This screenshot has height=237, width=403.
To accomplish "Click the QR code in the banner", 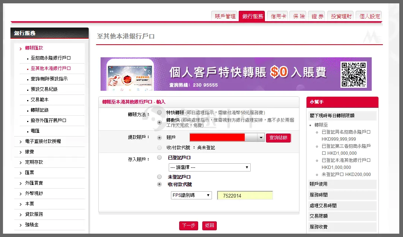I will click(x=354, y=74).
